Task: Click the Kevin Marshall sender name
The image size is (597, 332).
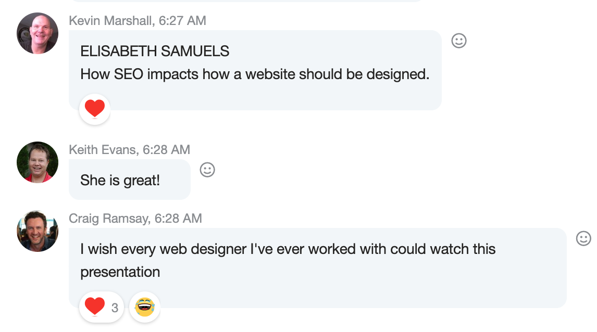Action: pyautogui.click(x=111, y=21)
